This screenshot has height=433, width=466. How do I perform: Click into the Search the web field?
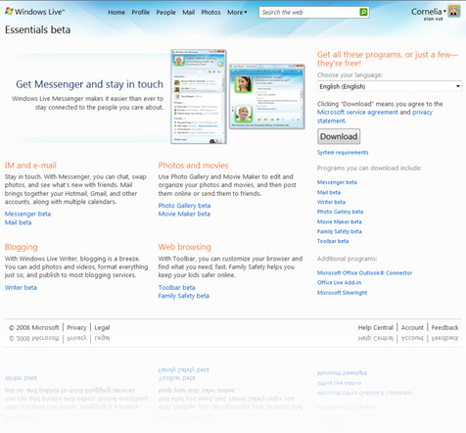click(309, 13)
